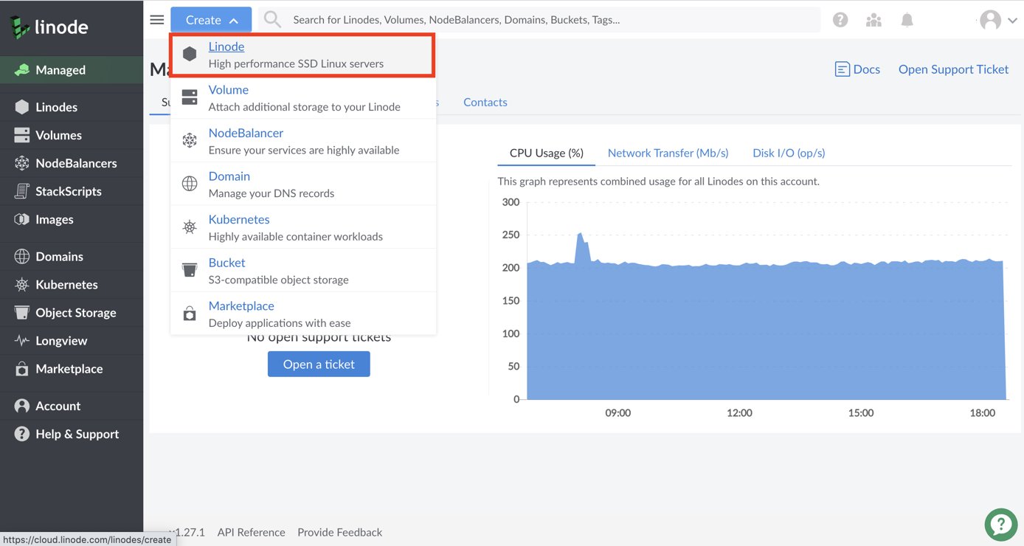The height and width of the screenshot is (546, 1024).
Task: Click the green help chat bubble icon
Action: point(1000,524)
